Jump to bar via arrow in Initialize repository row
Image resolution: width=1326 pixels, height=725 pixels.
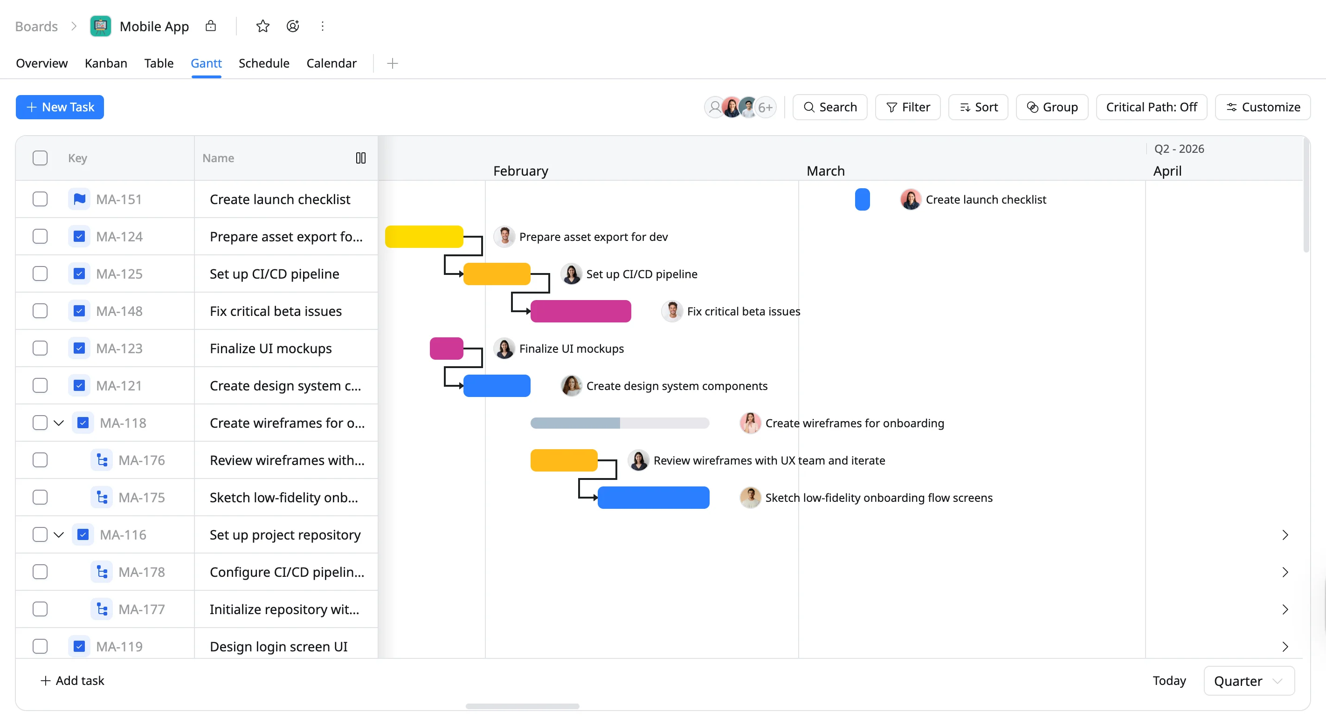pyautogui.click(x=1285, y=609)
